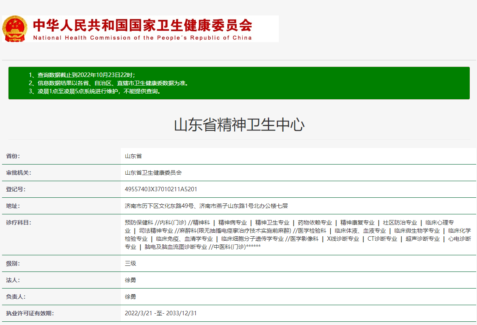Click the 级别 row label
Screen dimensions: 477x325
tap(13, 263)
